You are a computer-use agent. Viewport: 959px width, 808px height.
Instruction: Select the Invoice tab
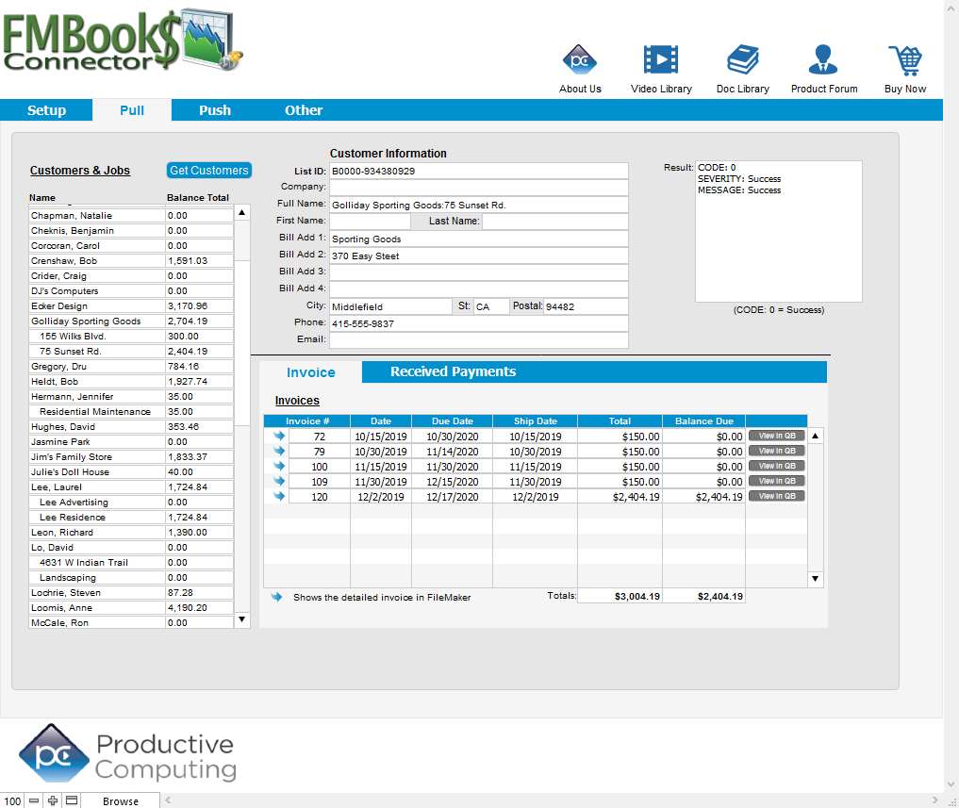coord(310,372)
